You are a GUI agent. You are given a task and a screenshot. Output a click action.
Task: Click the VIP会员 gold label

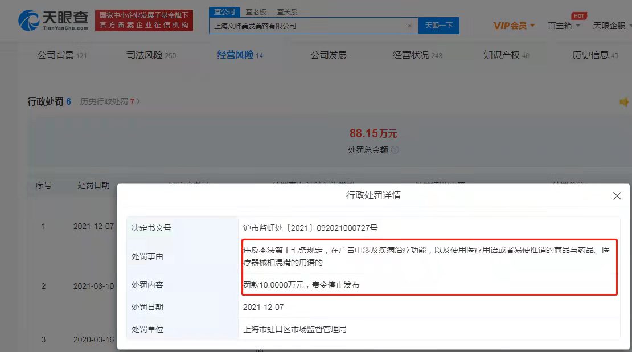tap(510, 26)
